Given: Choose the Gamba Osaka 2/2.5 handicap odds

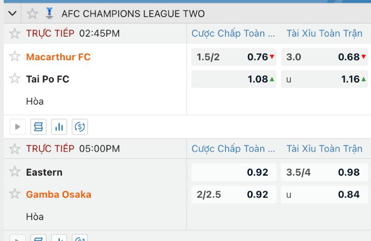Looking at the screenshot, I should coord(234,195).
